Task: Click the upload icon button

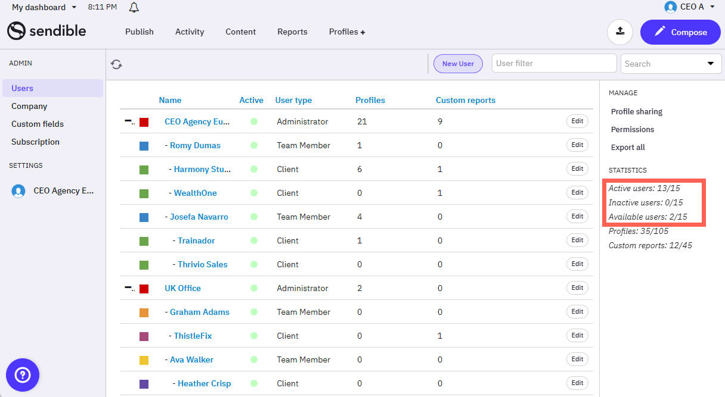Action: (620, 32)
